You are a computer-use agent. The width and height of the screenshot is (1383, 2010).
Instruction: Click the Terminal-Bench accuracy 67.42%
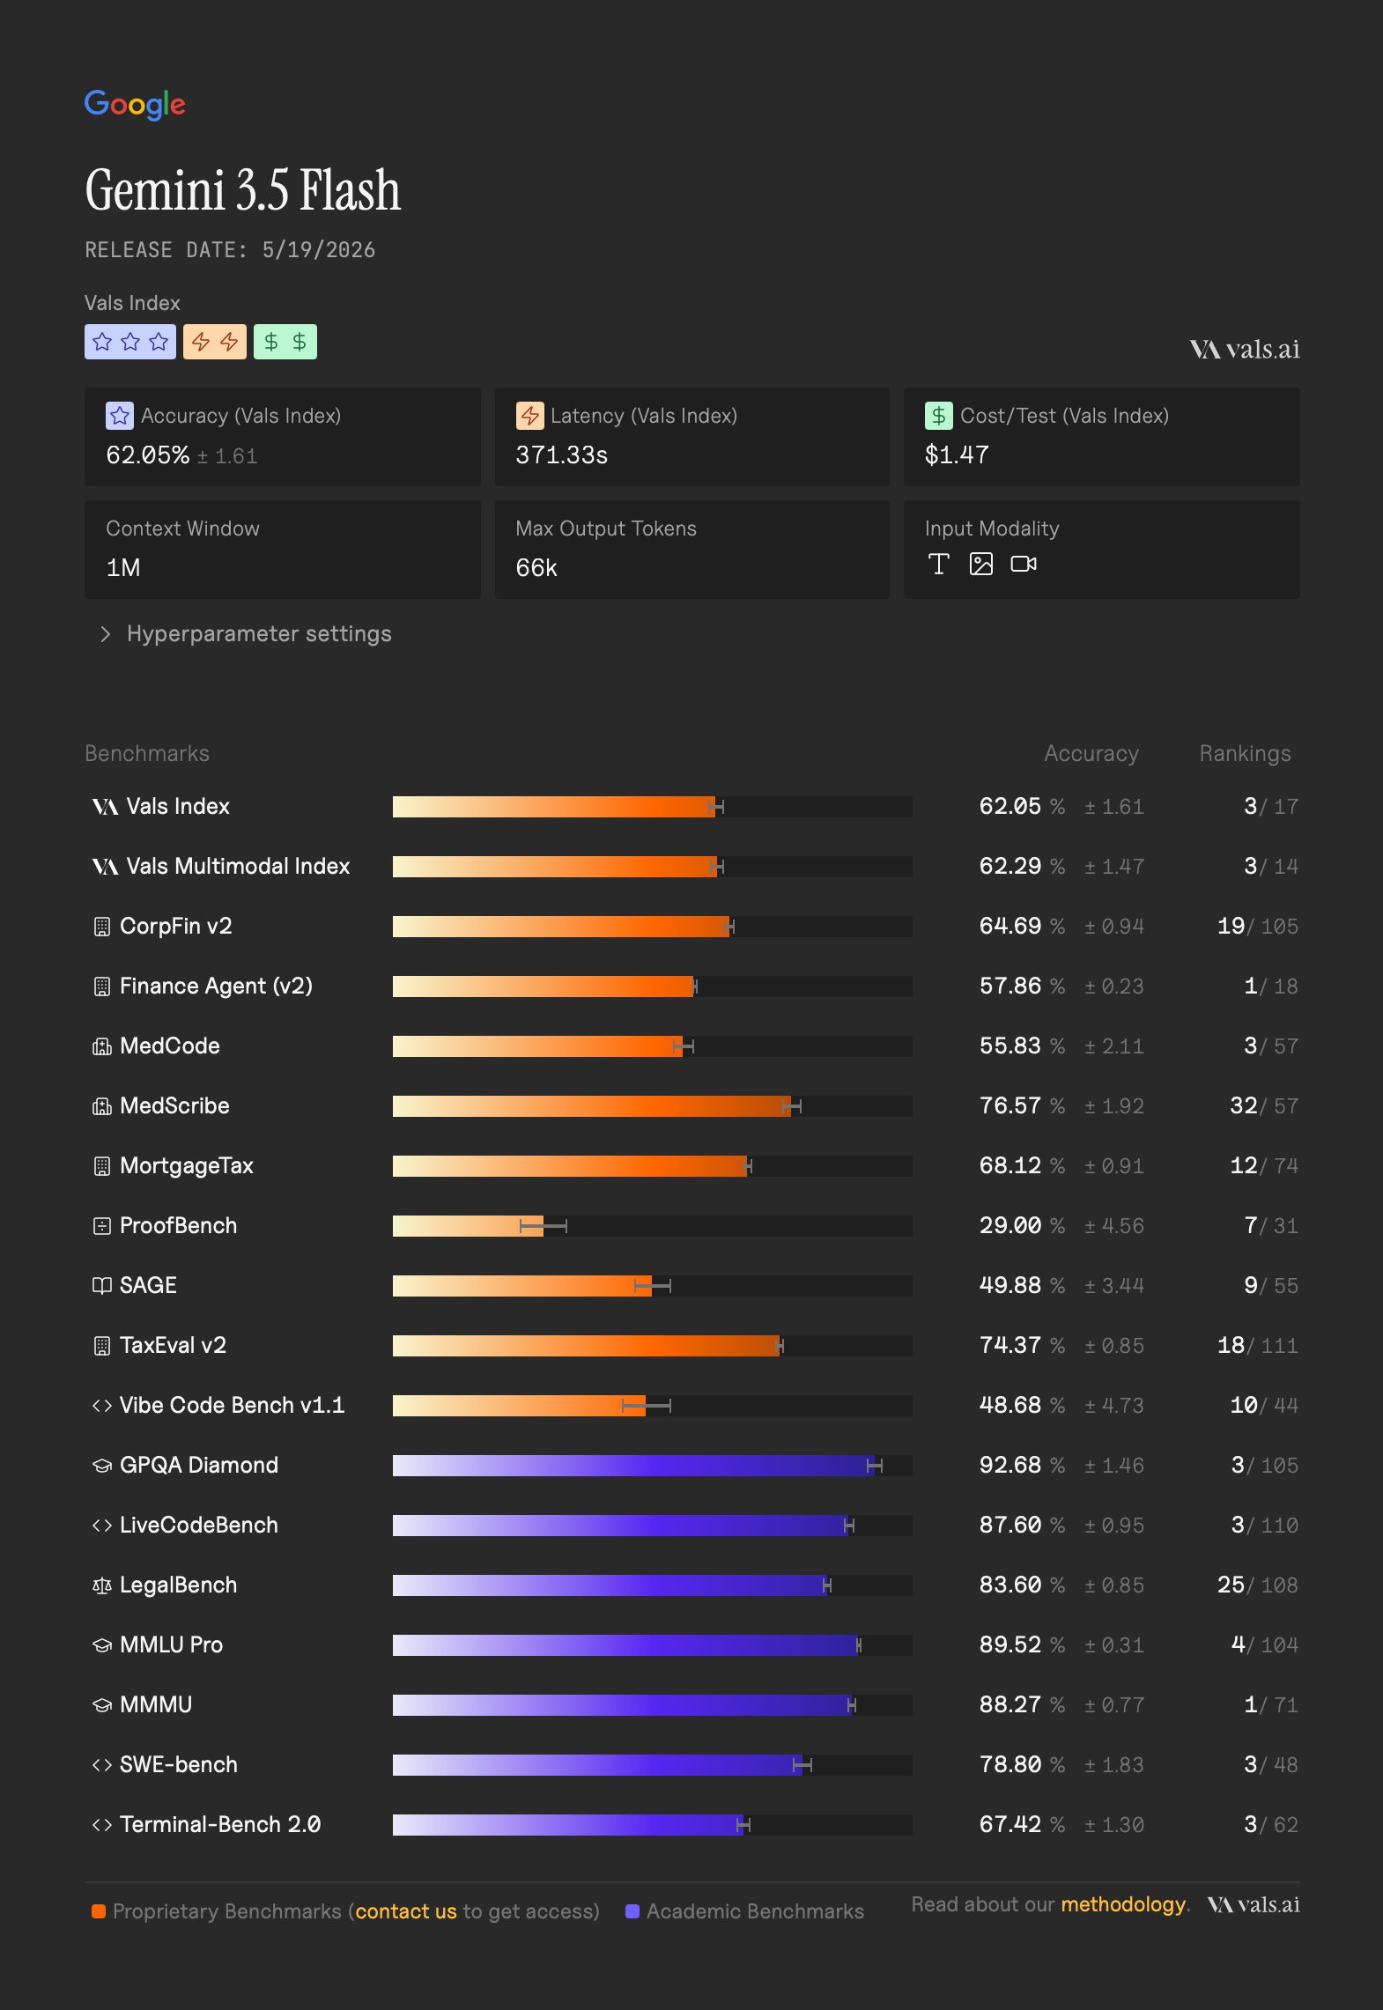(1022, 1825)
